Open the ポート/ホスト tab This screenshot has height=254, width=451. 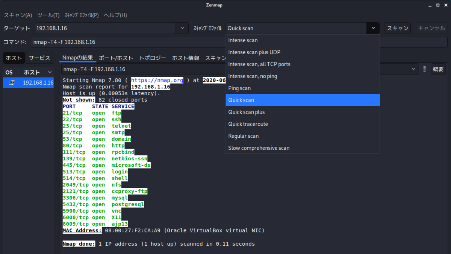[116, 58]
